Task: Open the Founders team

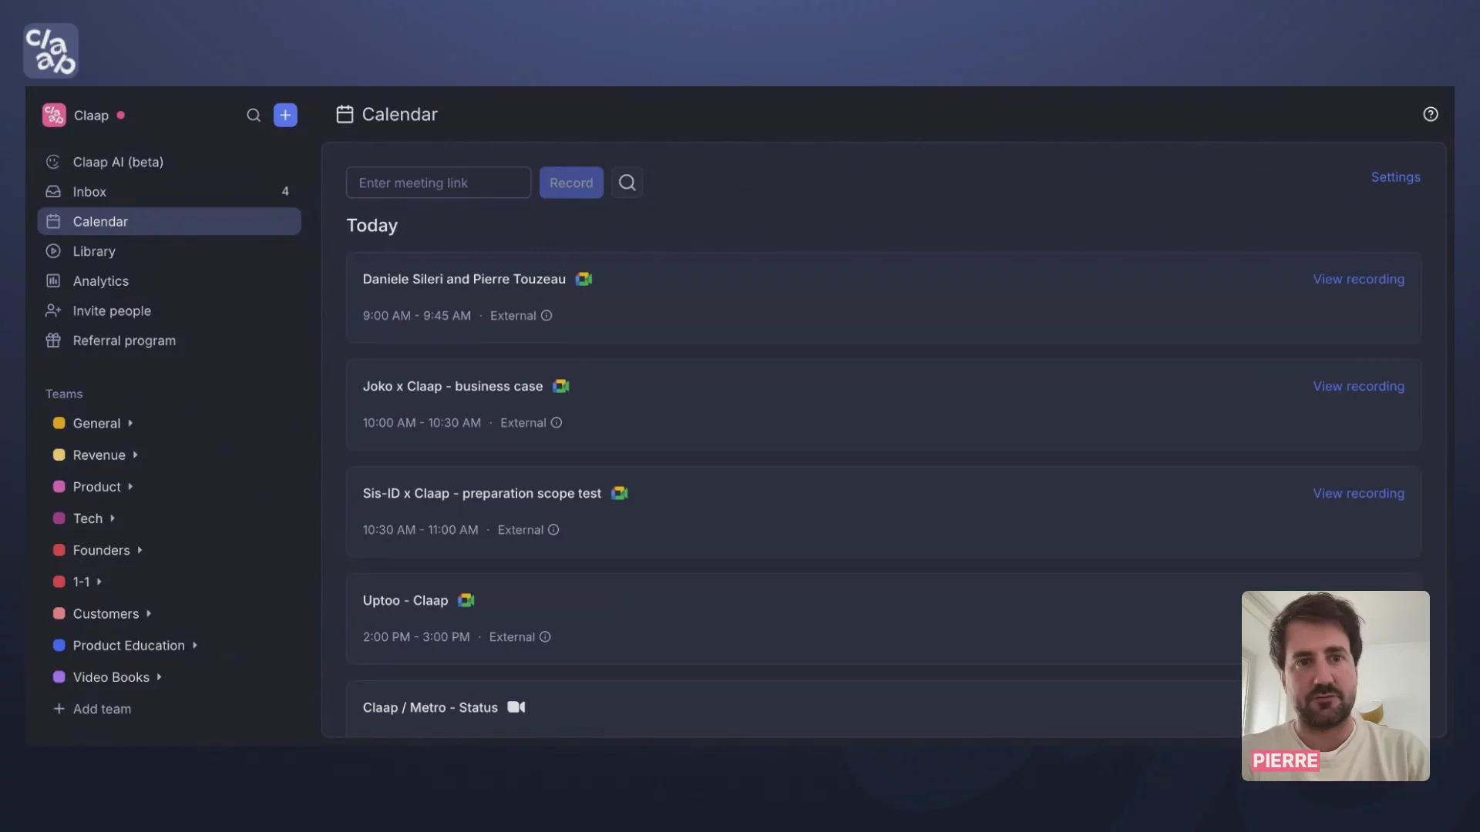Action: pyautogui.click(x=101, y=550)
